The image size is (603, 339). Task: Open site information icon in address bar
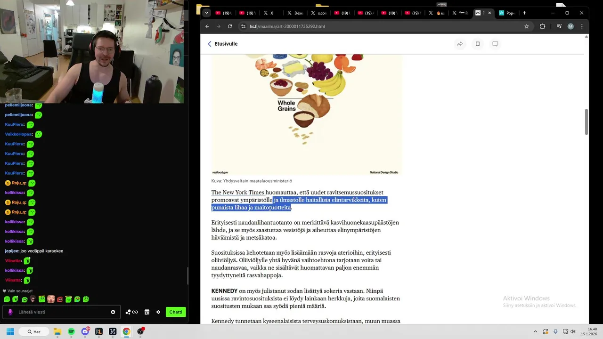tap(243, 26)
